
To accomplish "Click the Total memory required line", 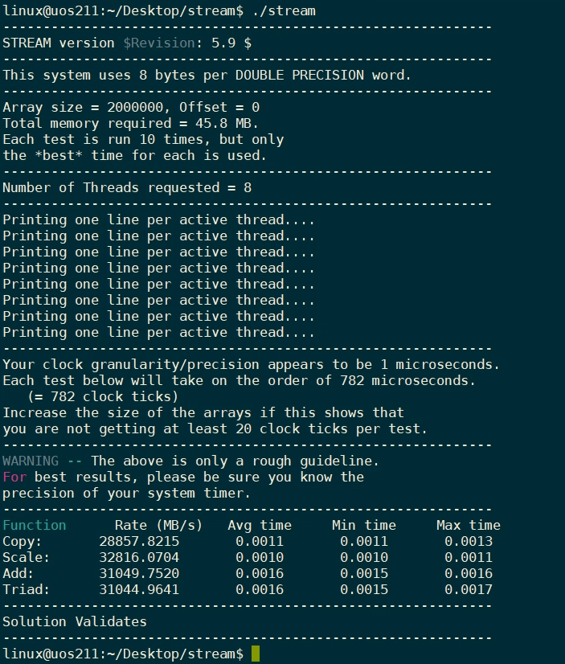I will [x=130, y=123].
